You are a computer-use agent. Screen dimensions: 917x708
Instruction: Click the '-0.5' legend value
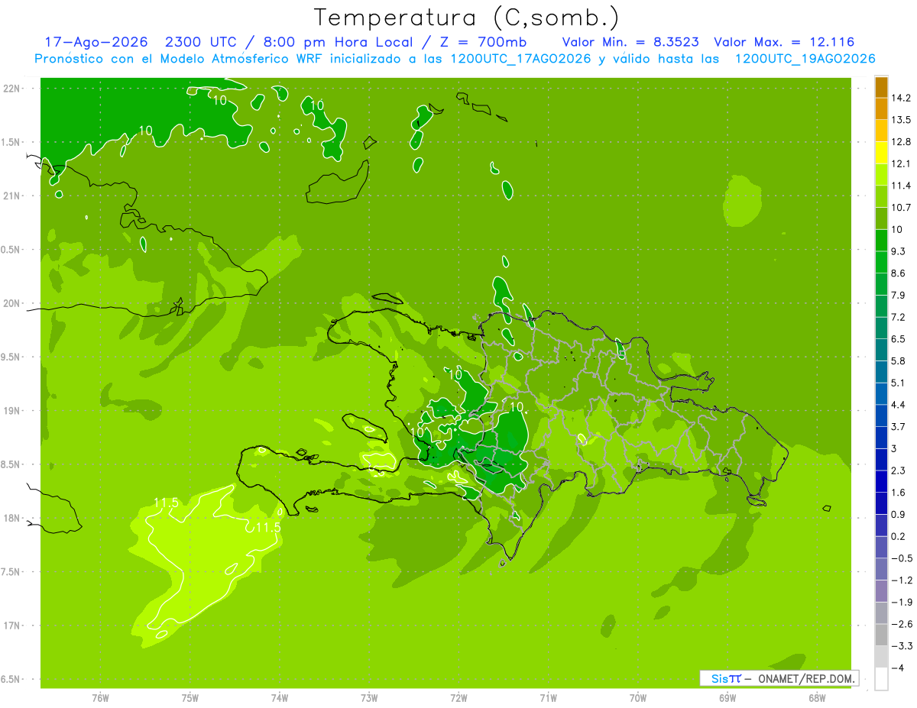pos(901,558)
